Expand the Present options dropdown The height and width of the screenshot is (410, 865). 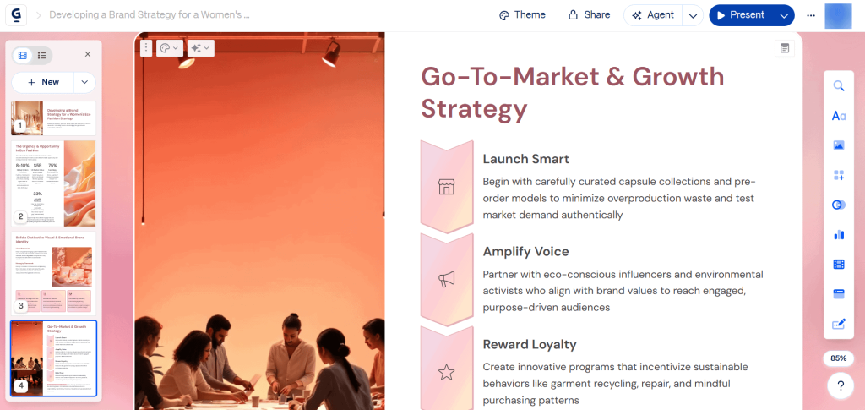(x=785, y=15)
